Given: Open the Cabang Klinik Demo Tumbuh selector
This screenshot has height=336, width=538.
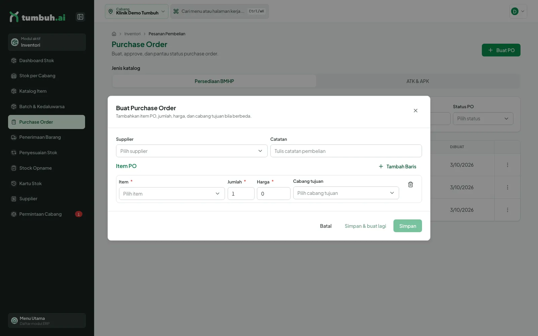Looking at the screenshot, I should (x=137, y=11).
